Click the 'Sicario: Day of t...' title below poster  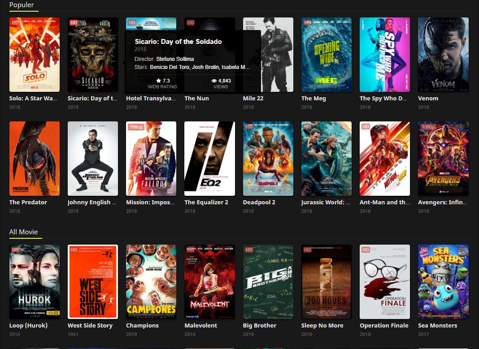click(x=92, y=98)
